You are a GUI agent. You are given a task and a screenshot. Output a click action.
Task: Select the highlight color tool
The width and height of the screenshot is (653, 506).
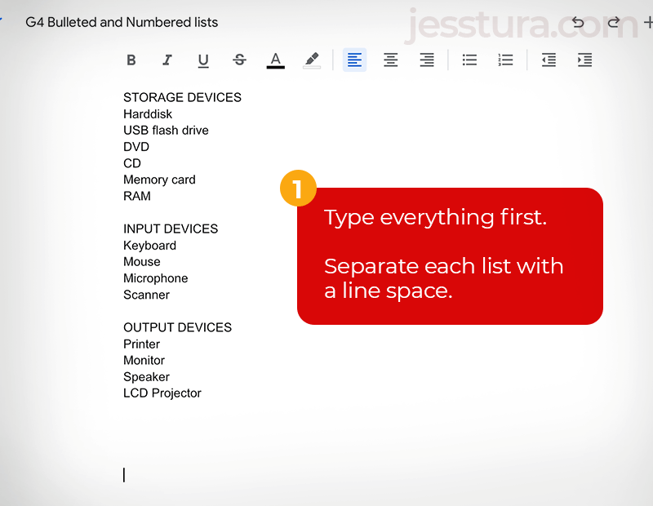click(x=312, y=60)
